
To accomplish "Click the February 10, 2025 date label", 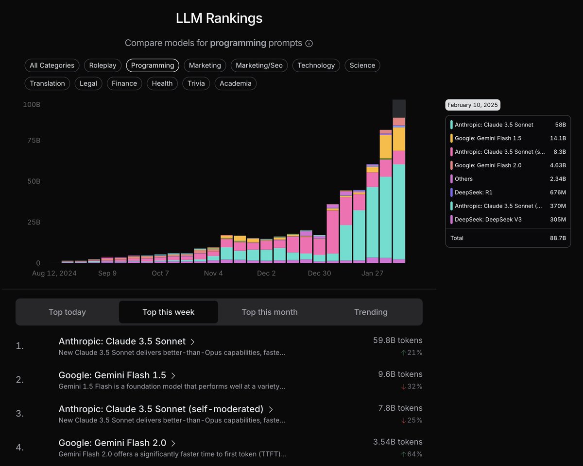I will point(473,105).
